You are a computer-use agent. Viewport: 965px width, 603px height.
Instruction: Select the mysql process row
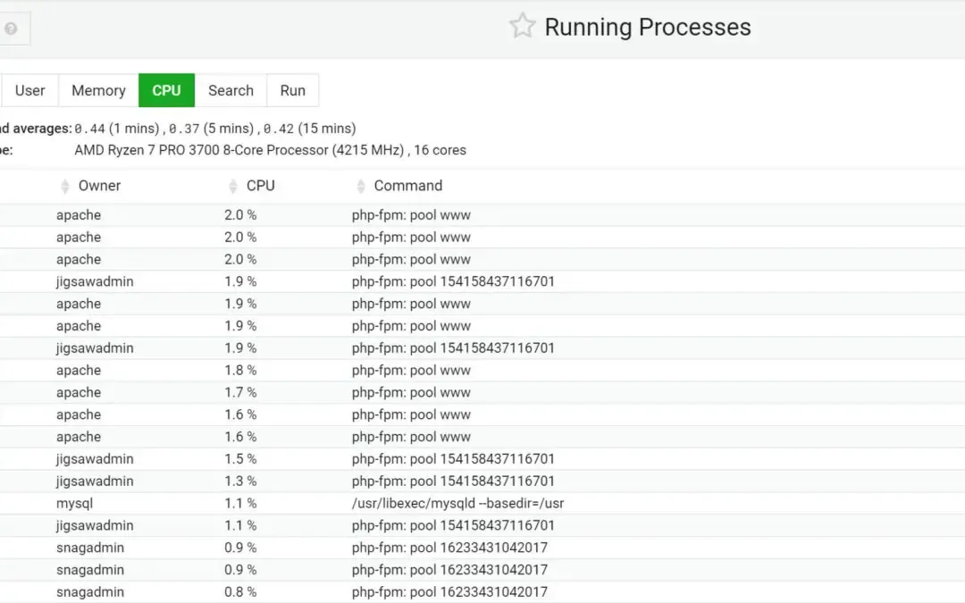77,503
